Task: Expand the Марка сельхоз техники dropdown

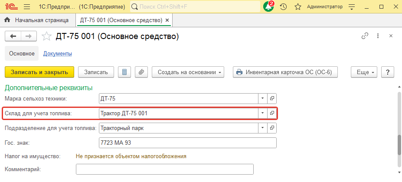Action: (x=262, y=99)
